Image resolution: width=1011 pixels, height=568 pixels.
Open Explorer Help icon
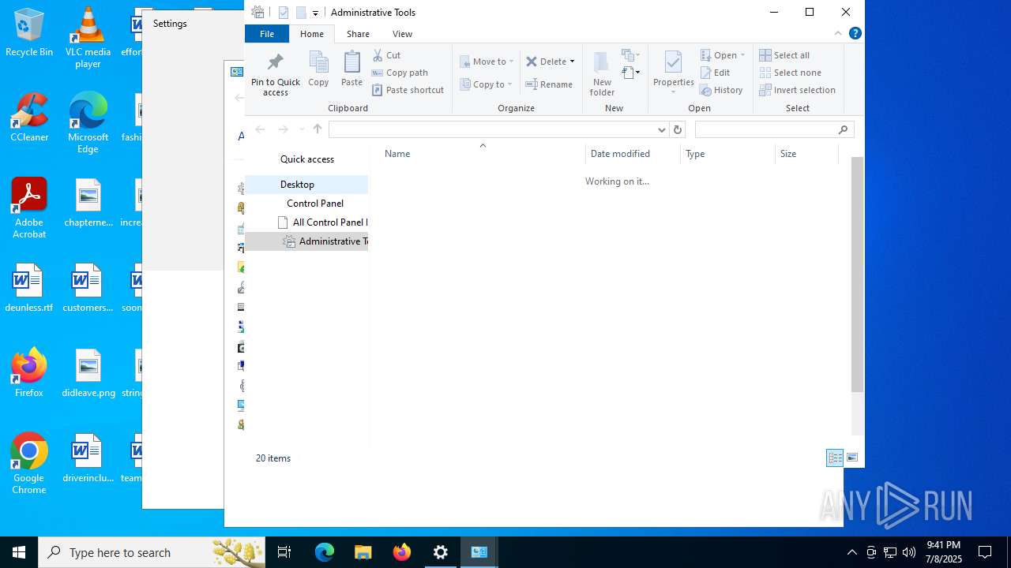click(x=855, y=33)
